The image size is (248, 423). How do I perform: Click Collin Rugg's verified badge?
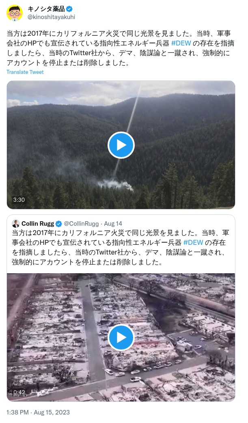pyautogui.click(x=59, y=224)
